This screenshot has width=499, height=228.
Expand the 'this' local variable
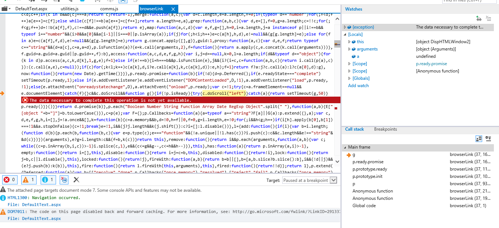pos(349,42)
